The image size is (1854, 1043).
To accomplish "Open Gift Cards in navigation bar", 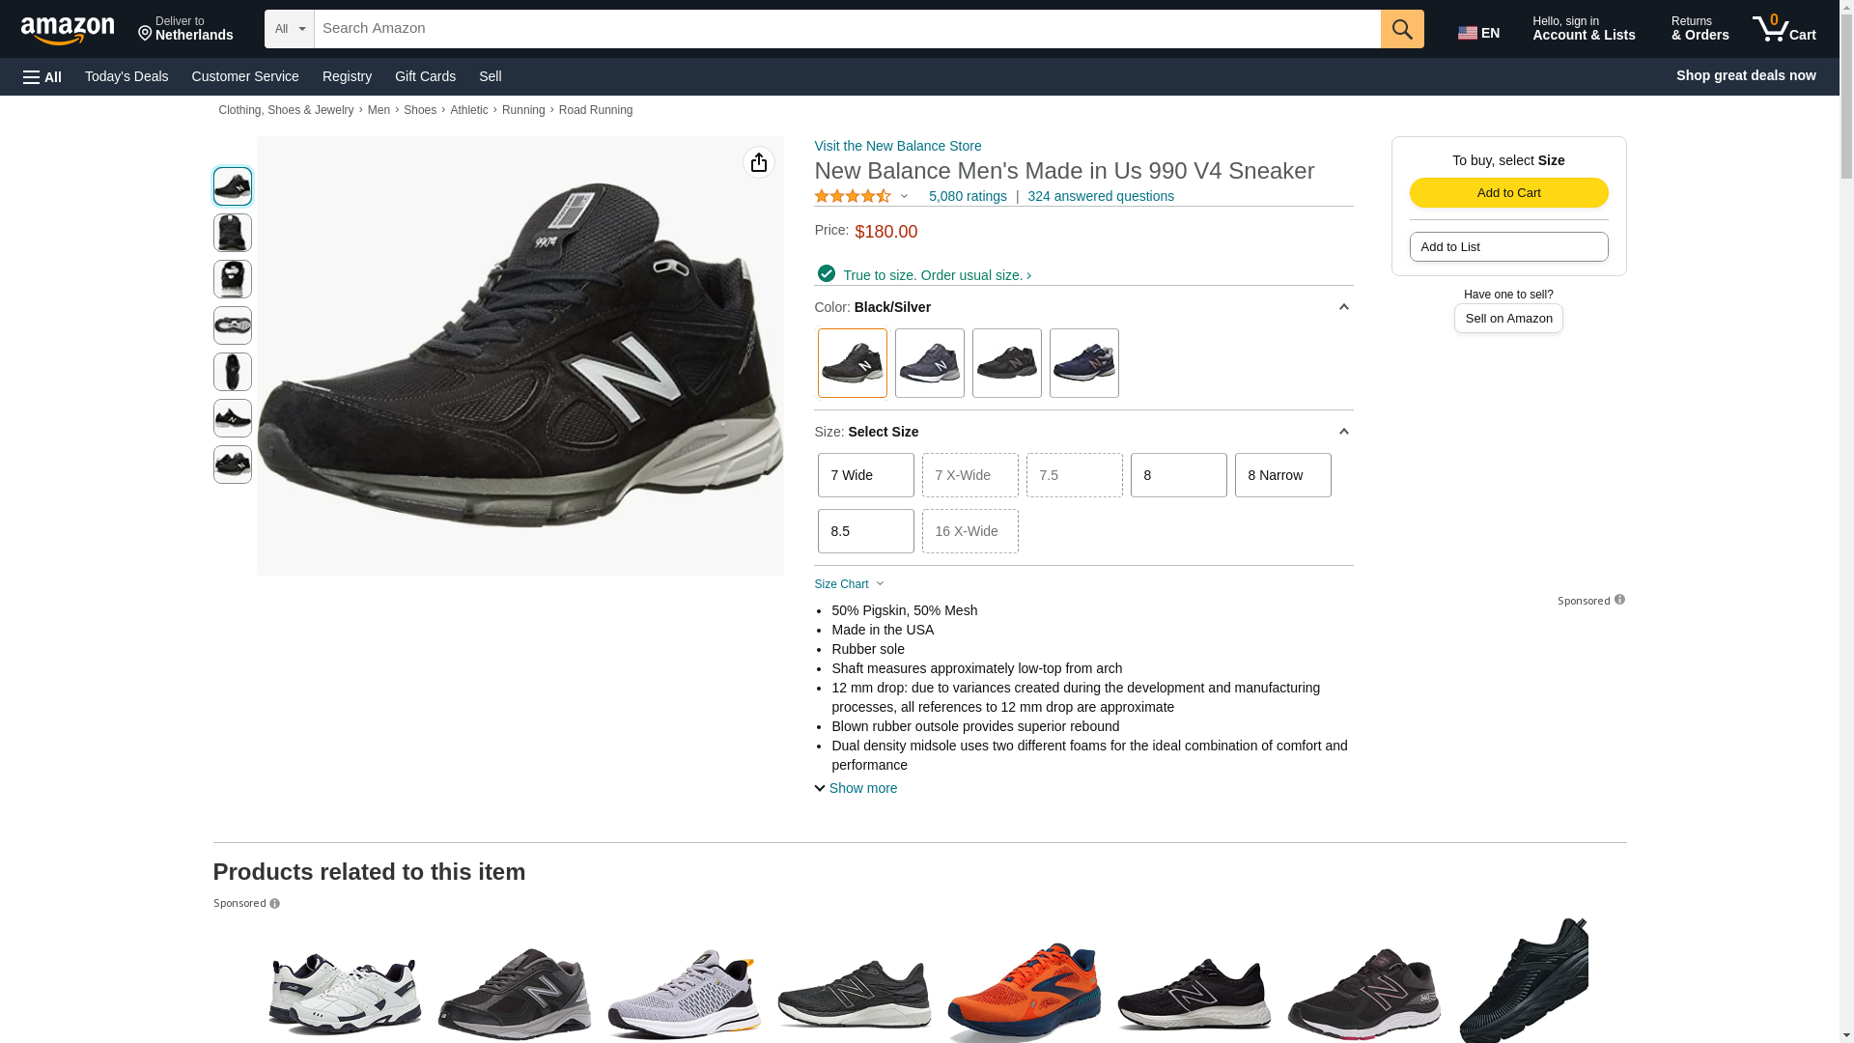I will pos(425,76).
